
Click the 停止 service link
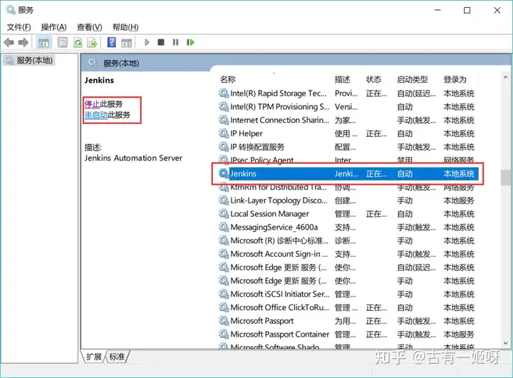[x=92, y=104]
